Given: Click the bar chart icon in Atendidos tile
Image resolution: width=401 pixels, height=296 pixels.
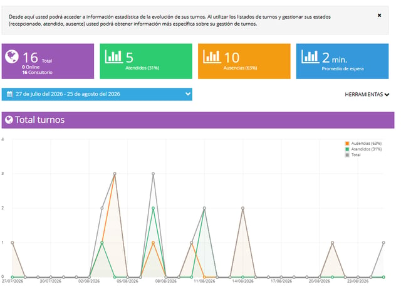Looking at the screenshot, I should 113,56.
